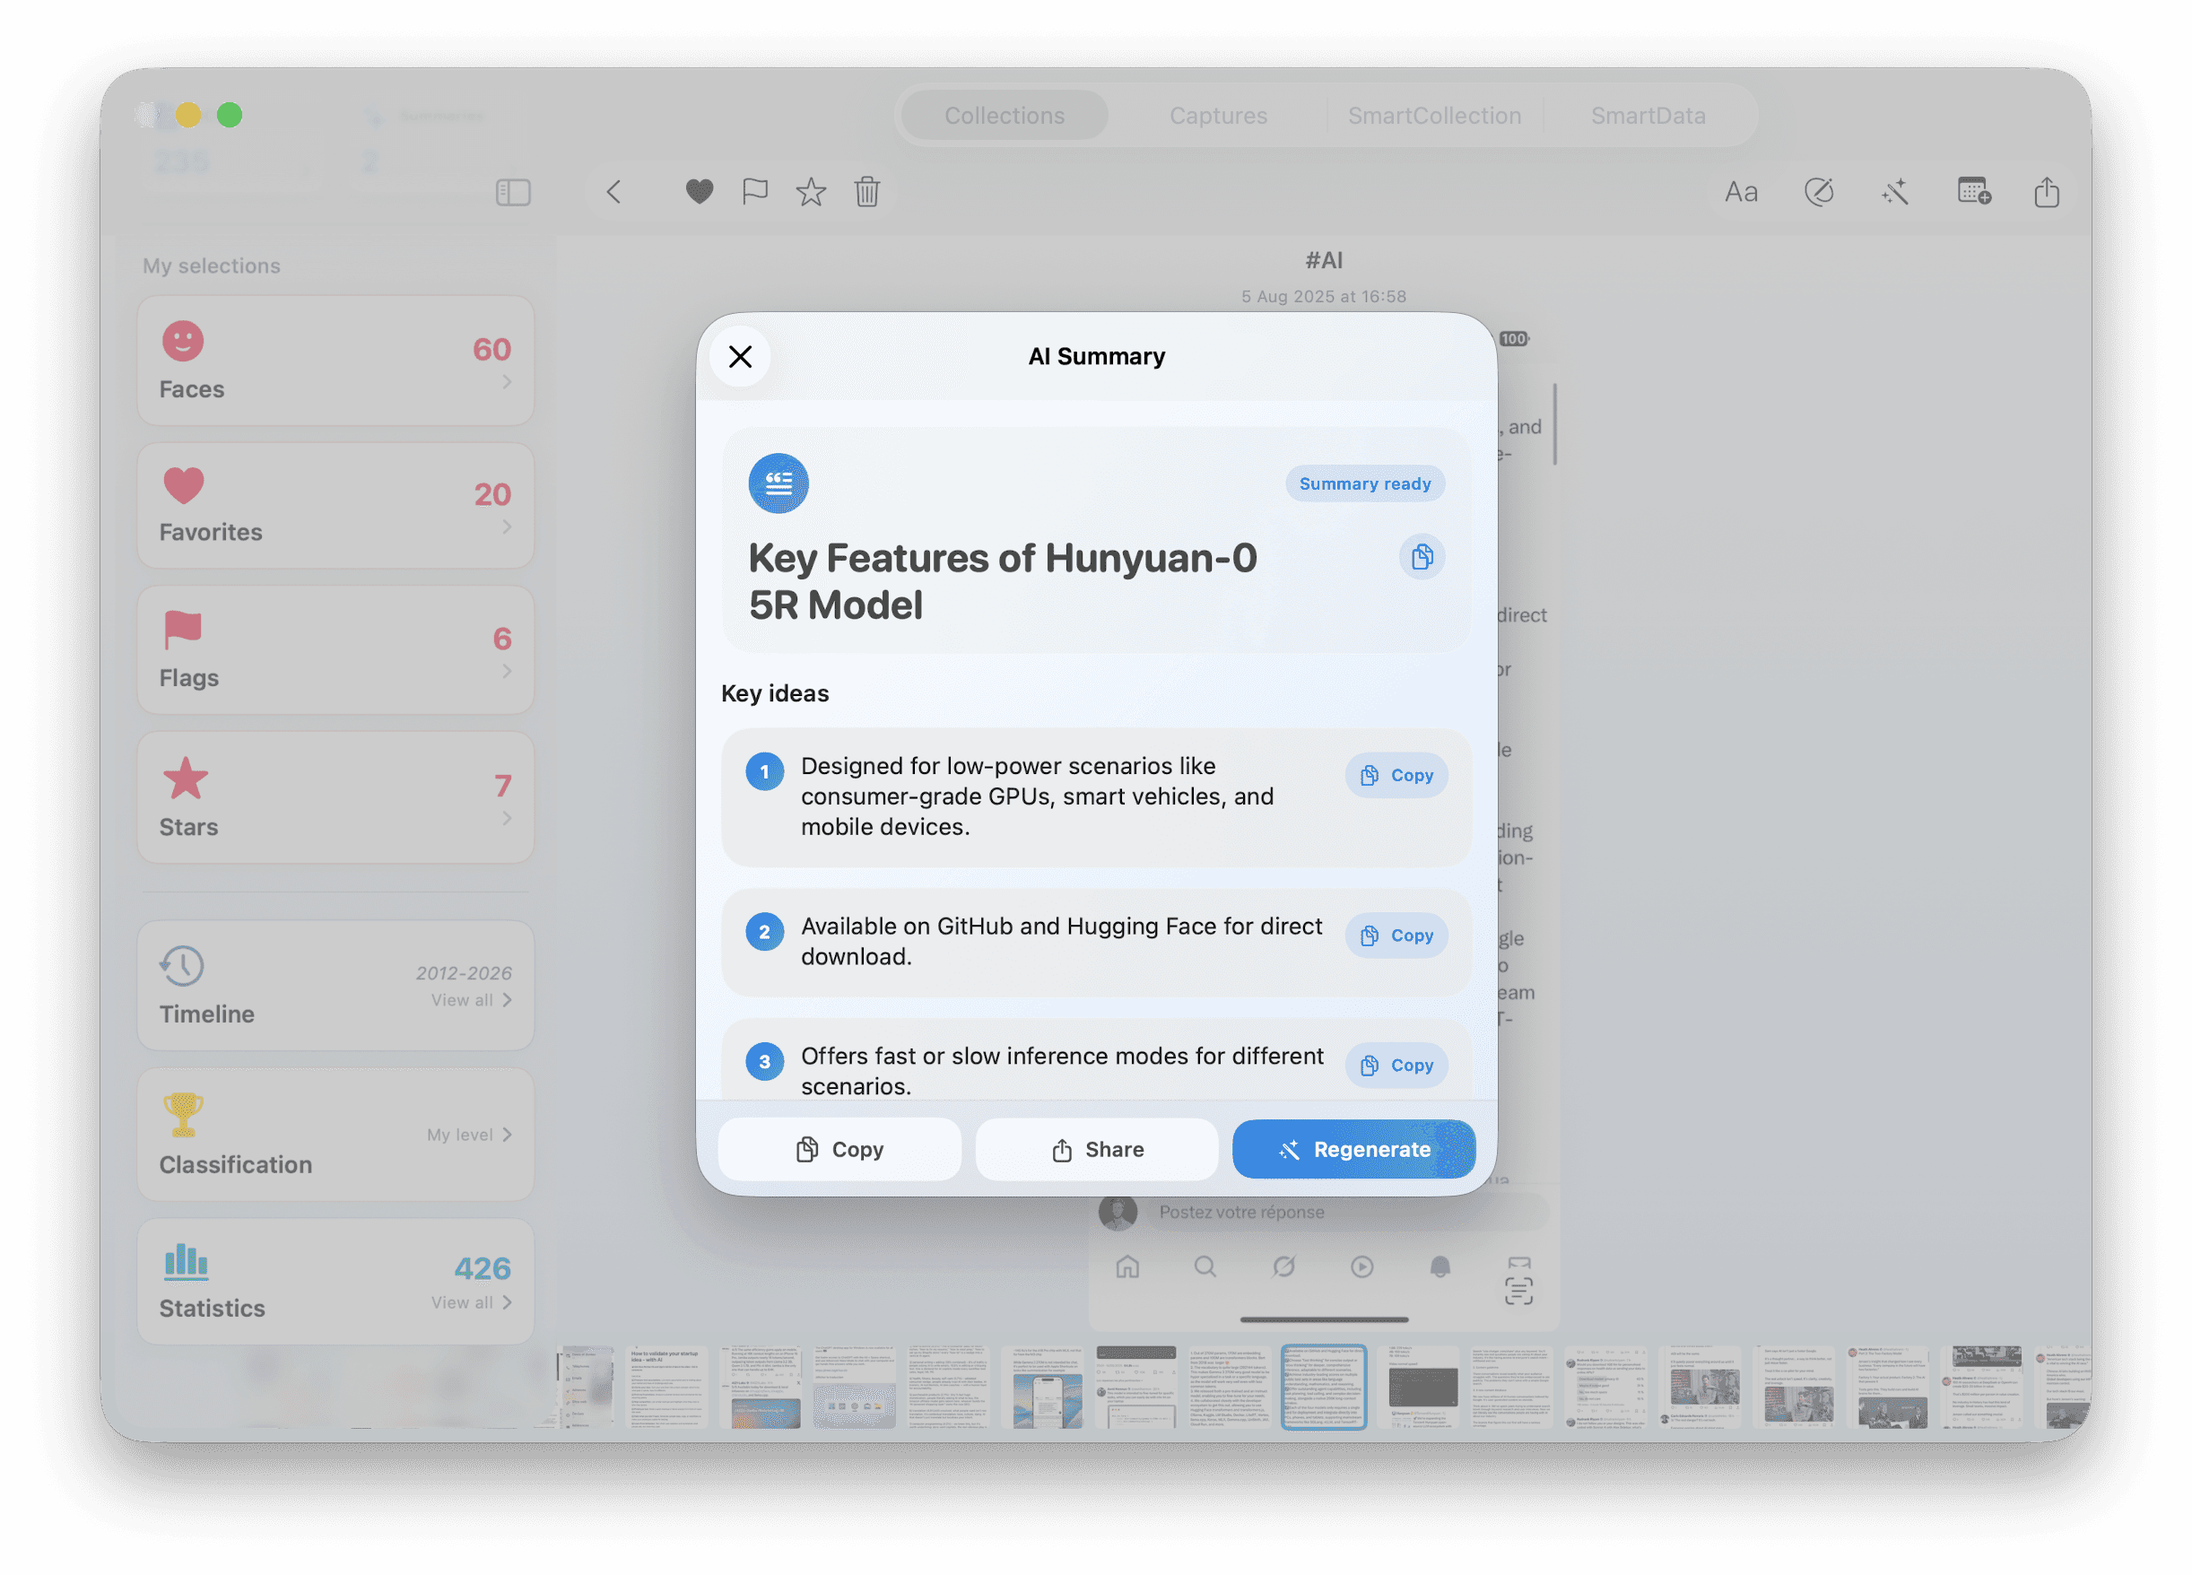Toggle the flag icon in toolbar
The height and width of the screenshot is (1575, 2192).
pyautogui.click(x=755, y=191)
